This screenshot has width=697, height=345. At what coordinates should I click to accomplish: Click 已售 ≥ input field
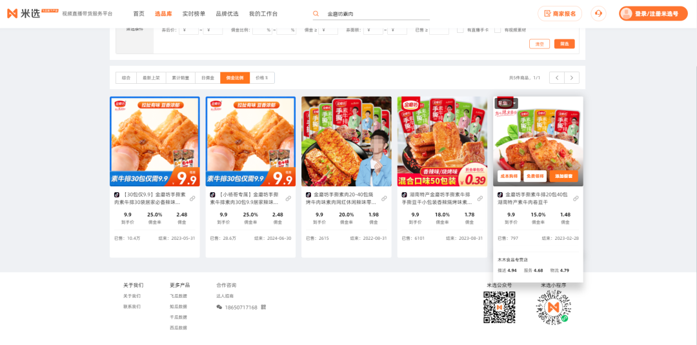click(x=439, y=30)
